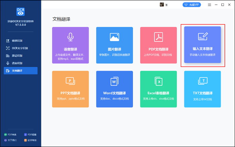Image resolution: width=235 pixels, height=147 pixels.
Task: Choose the Word文档翻译 tile
Action: click(114, 89)
